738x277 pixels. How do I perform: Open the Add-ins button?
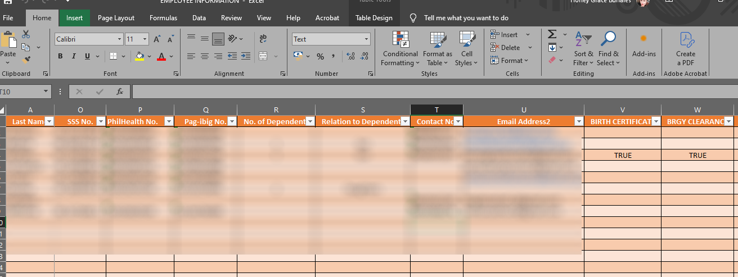coord(644,45)
